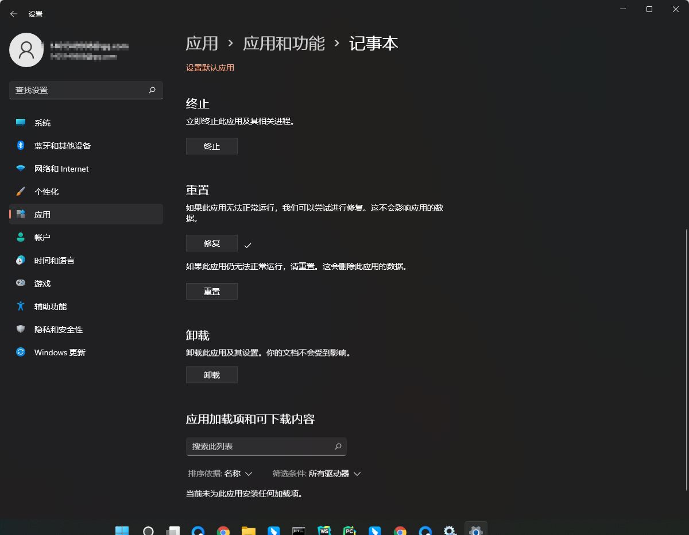
Task: Launch PyCharm from the taskbar
Action: tap(349, 529)
